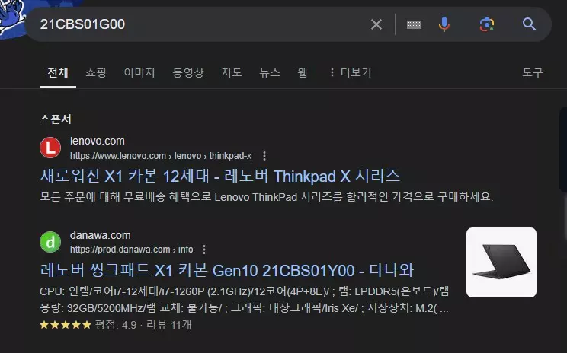Open the 지도 tab
567x353 pixels.
pos(232,73)
